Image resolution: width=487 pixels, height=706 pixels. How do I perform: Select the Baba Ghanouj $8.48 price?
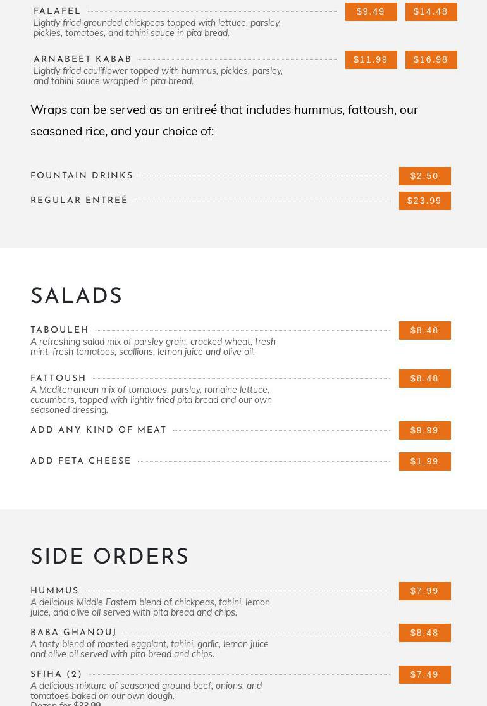click(x=424, y=633)
